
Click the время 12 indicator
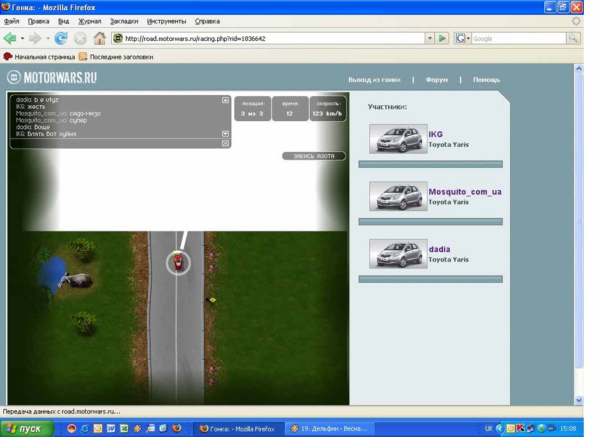[x=290, y=109]
